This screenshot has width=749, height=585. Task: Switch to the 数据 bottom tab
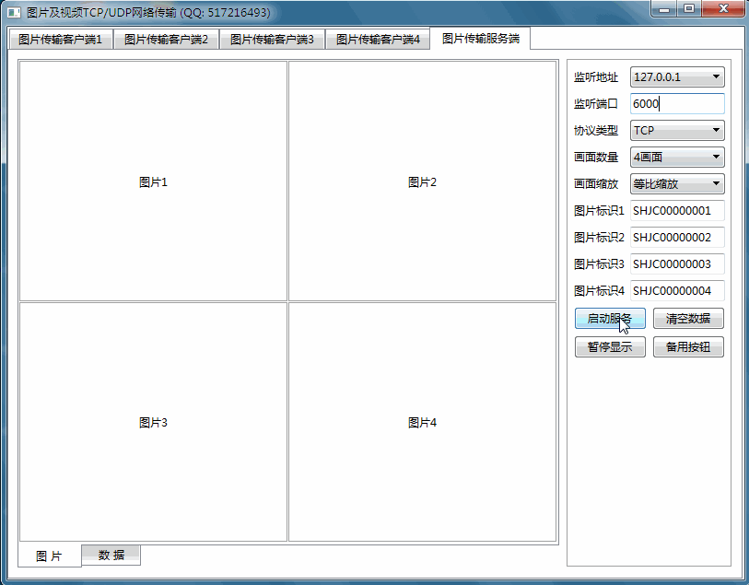pyautogui.click(x=111, y=555)
